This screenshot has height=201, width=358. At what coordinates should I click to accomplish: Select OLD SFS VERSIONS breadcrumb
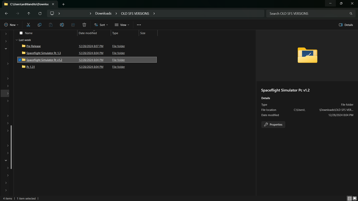pos(135,14)
